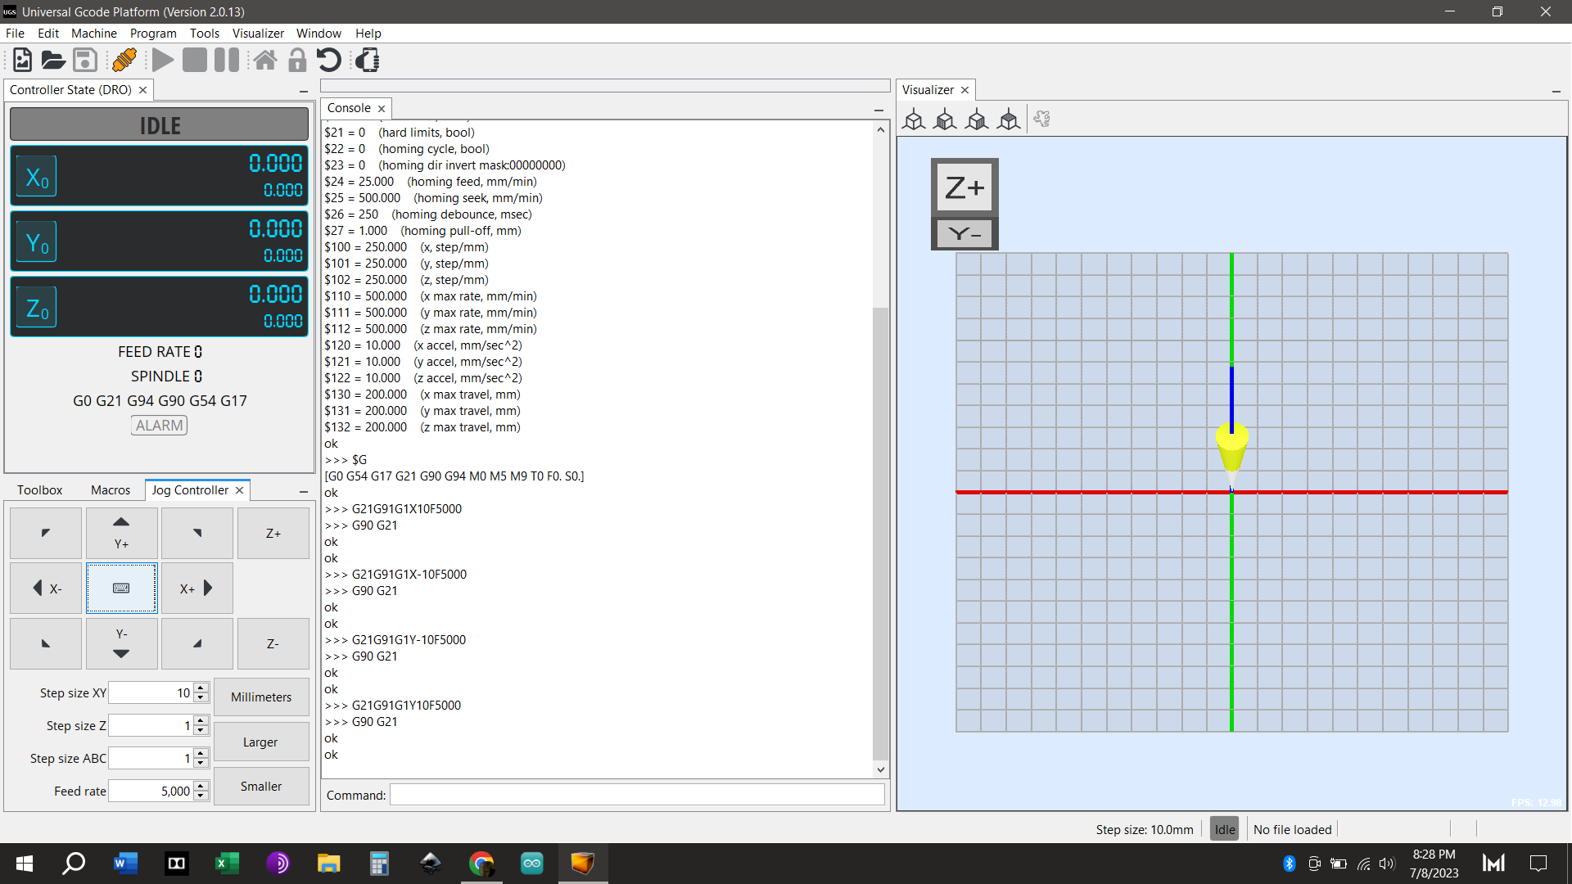Increase Step size XY with up spinner
The image size is (1572, 884).
(201, 688)
